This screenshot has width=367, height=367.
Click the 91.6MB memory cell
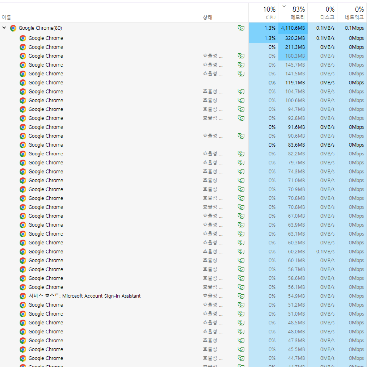click(293, 127)
